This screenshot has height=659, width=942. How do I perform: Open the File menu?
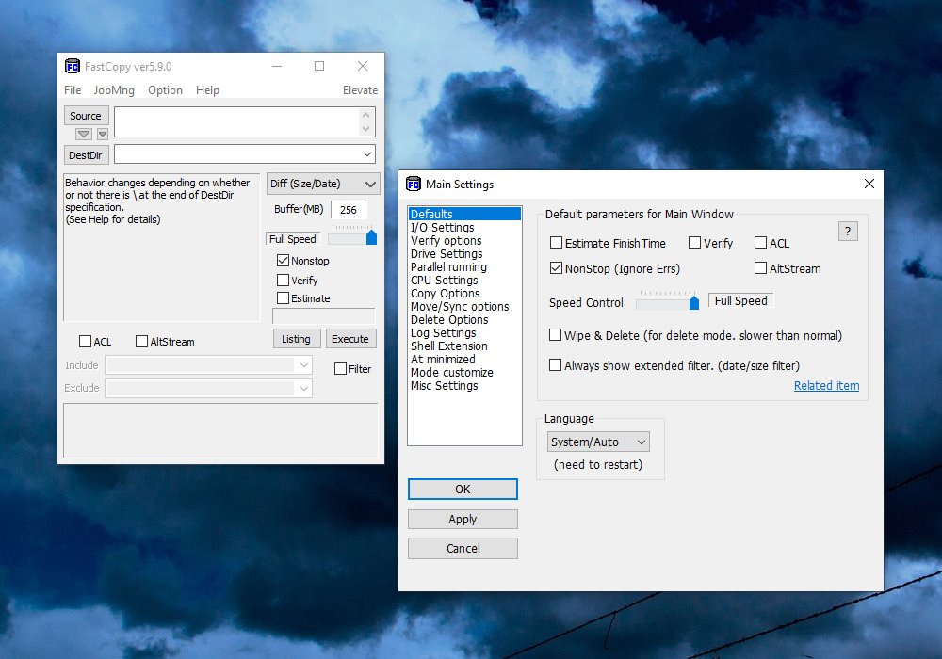pos(73,90)
